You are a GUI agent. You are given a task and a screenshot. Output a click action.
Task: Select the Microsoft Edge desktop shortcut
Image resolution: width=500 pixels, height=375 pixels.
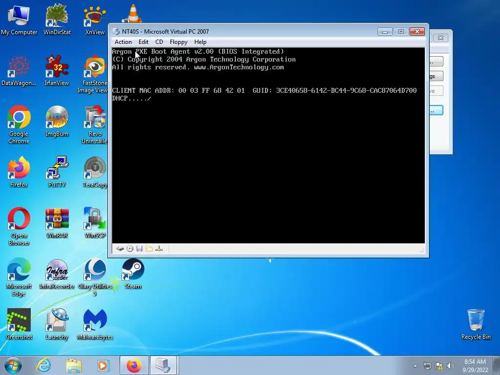coord(19,277)
